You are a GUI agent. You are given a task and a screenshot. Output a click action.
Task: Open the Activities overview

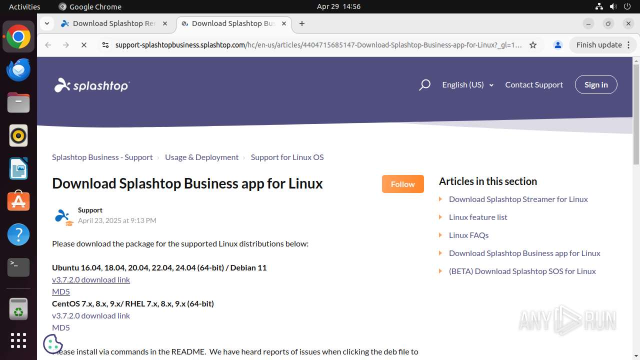point(24,6)
